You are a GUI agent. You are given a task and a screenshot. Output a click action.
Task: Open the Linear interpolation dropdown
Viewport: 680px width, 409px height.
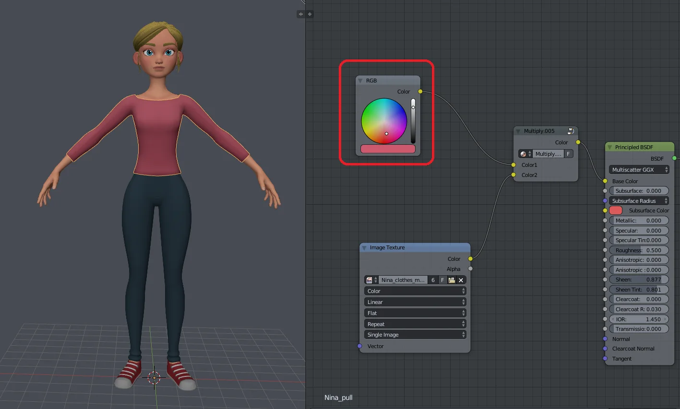tap(415, 302)
